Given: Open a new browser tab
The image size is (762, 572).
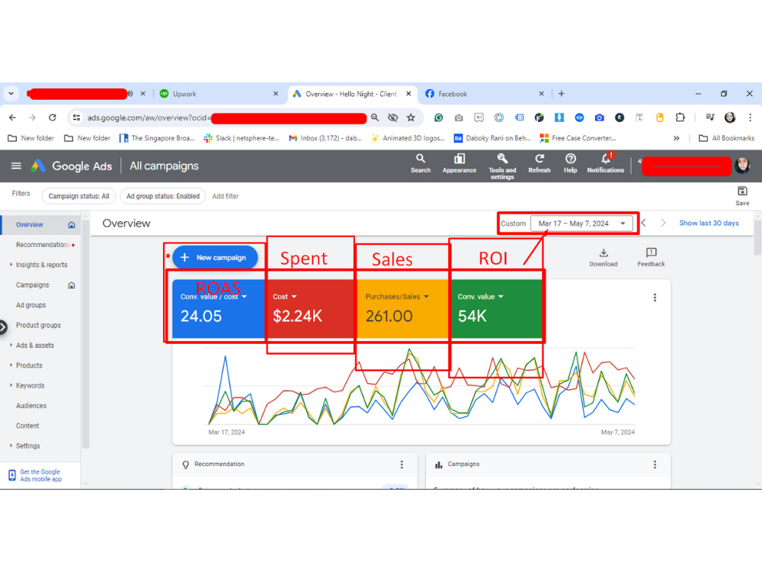Looking at the screenshot, I should pos(562,93).
